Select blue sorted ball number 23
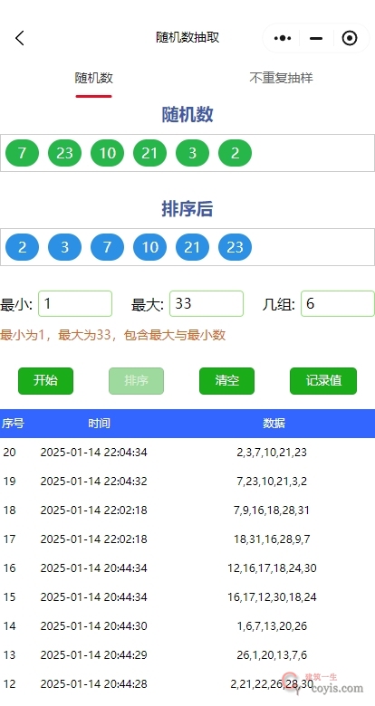The width and height of the screenshot is (375, 706). click(235, 247)
